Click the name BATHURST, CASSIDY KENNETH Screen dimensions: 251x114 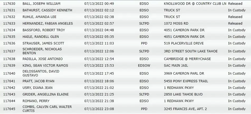coord(48,10)
